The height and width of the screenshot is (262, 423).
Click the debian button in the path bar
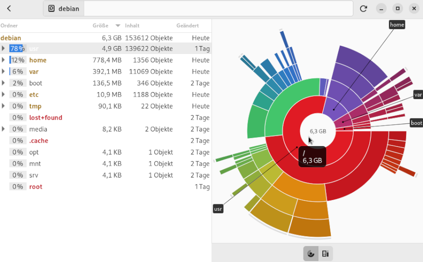pos(64,8)
